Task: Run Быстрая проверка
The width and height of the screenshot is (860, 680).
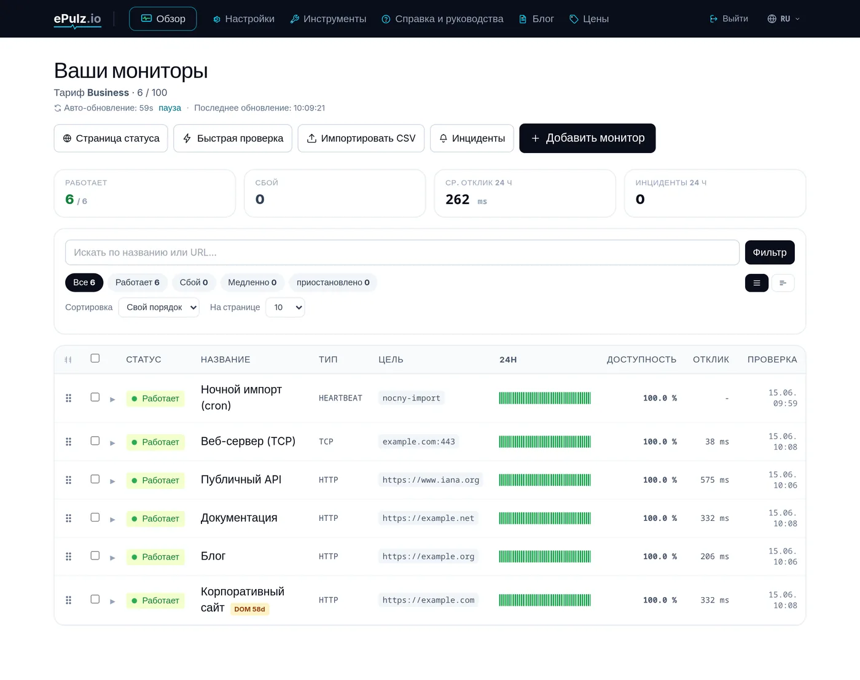Action: [x=233, y=138]
